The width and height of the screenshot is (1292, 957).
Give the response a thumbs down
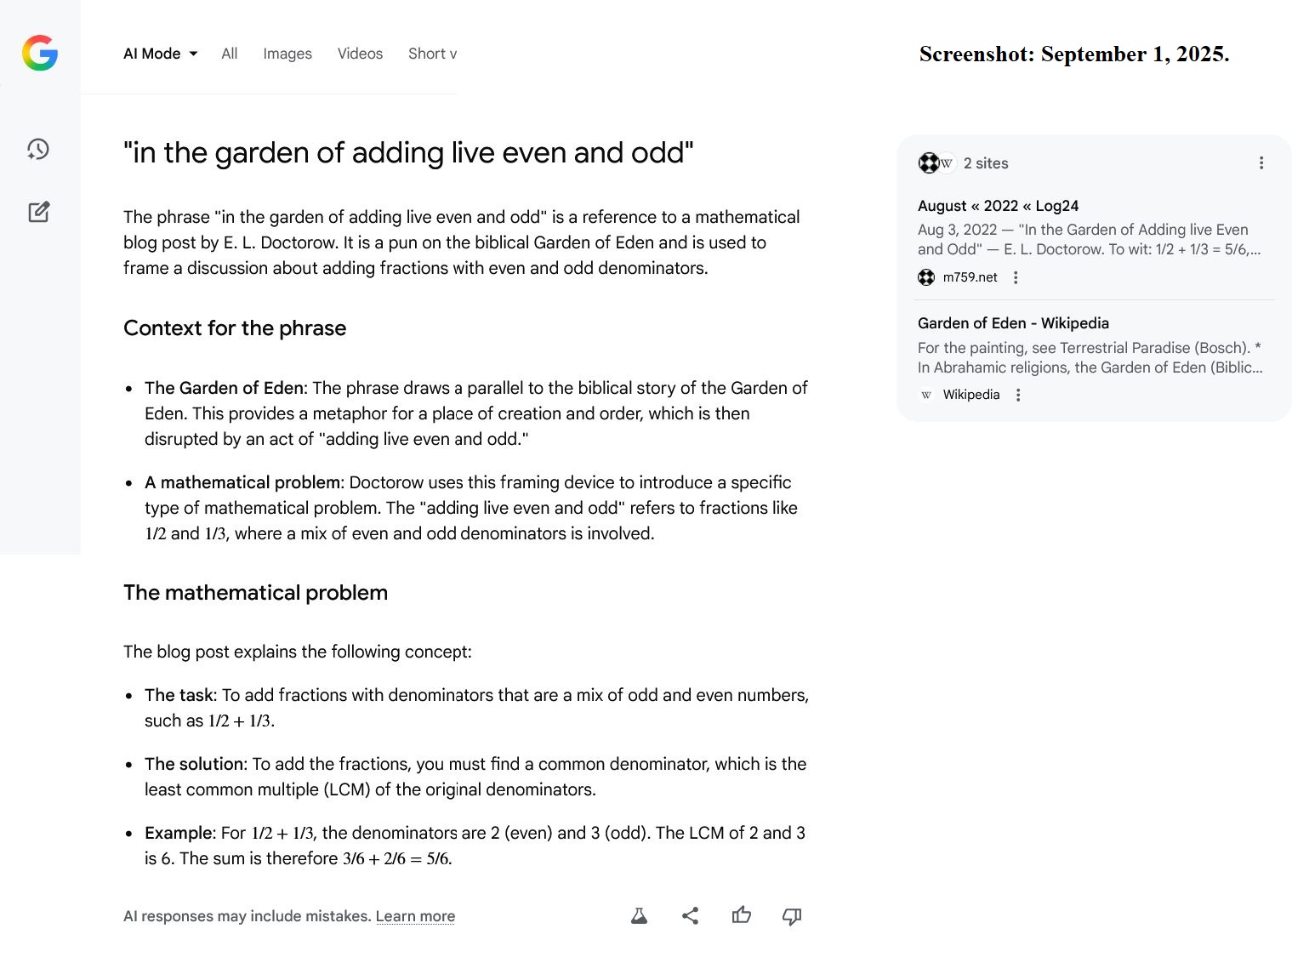click(792, 916)
